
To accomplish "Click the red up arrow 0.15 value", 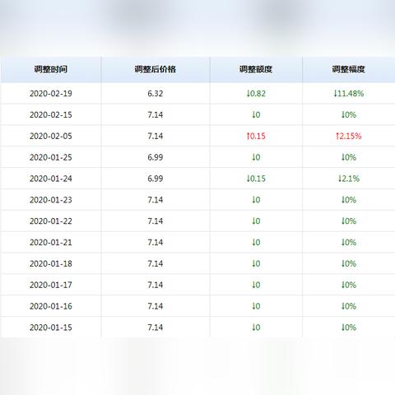I will pos(256,136).
